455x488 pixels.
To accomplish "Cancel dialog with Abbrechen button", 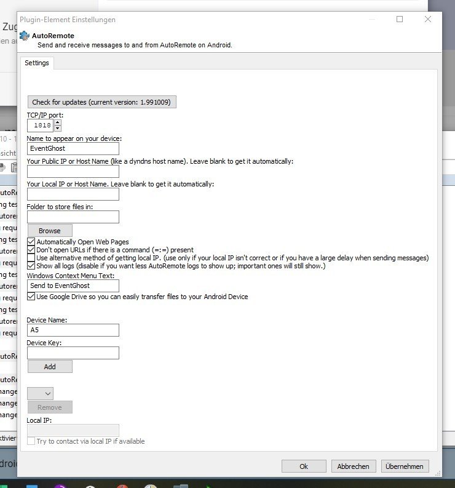I will point(354,466).
